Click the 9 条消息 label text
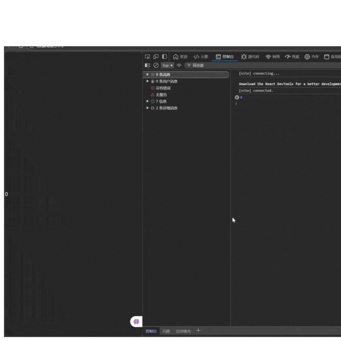The width and height of the screenshot is (341, 341). 163,75
